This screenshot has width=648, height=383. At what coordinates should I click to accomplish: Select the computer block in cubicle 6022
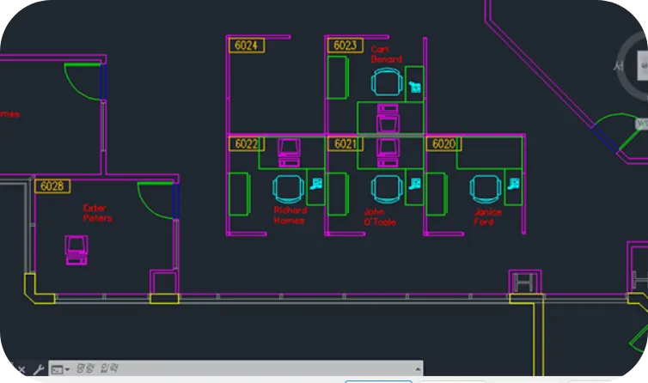tap(289, 153)
